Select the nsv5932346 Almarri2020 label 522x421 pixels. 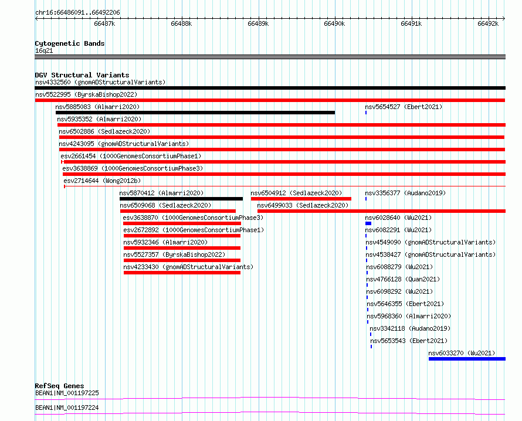165,242
